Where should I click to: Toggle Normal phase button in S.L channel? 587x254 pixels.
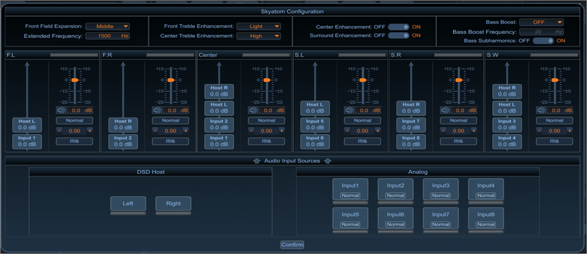click(x=362, y=121)
